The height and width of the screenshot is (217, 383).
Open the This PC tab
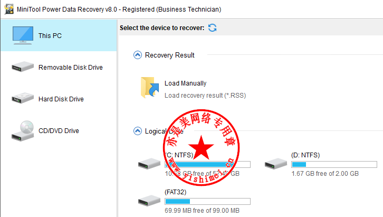click(x=59, y=35)
